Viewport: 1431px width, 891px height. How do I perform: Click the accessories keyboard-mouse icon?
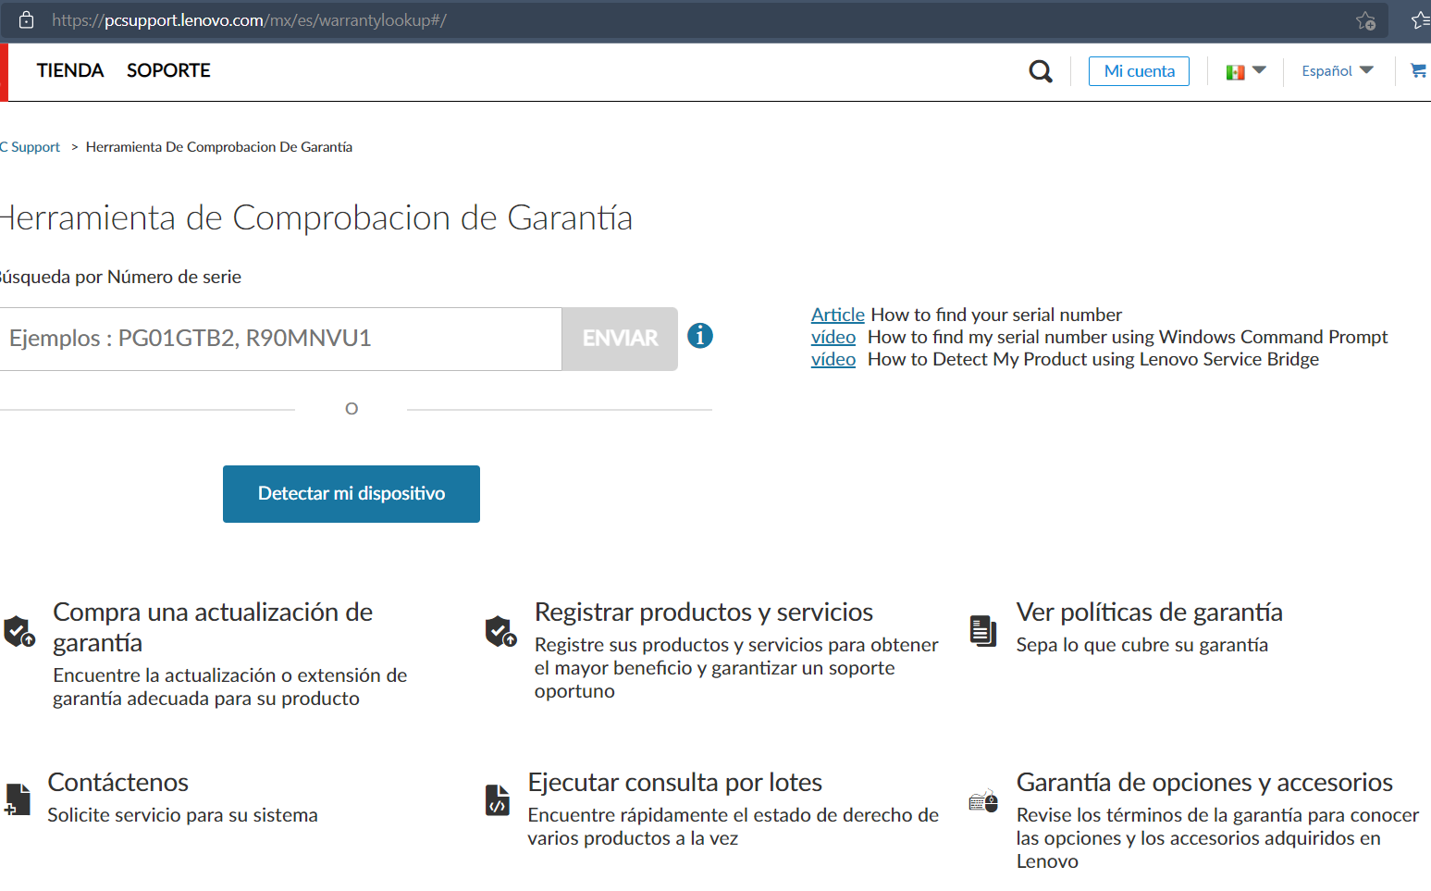(x=983, y=801)
